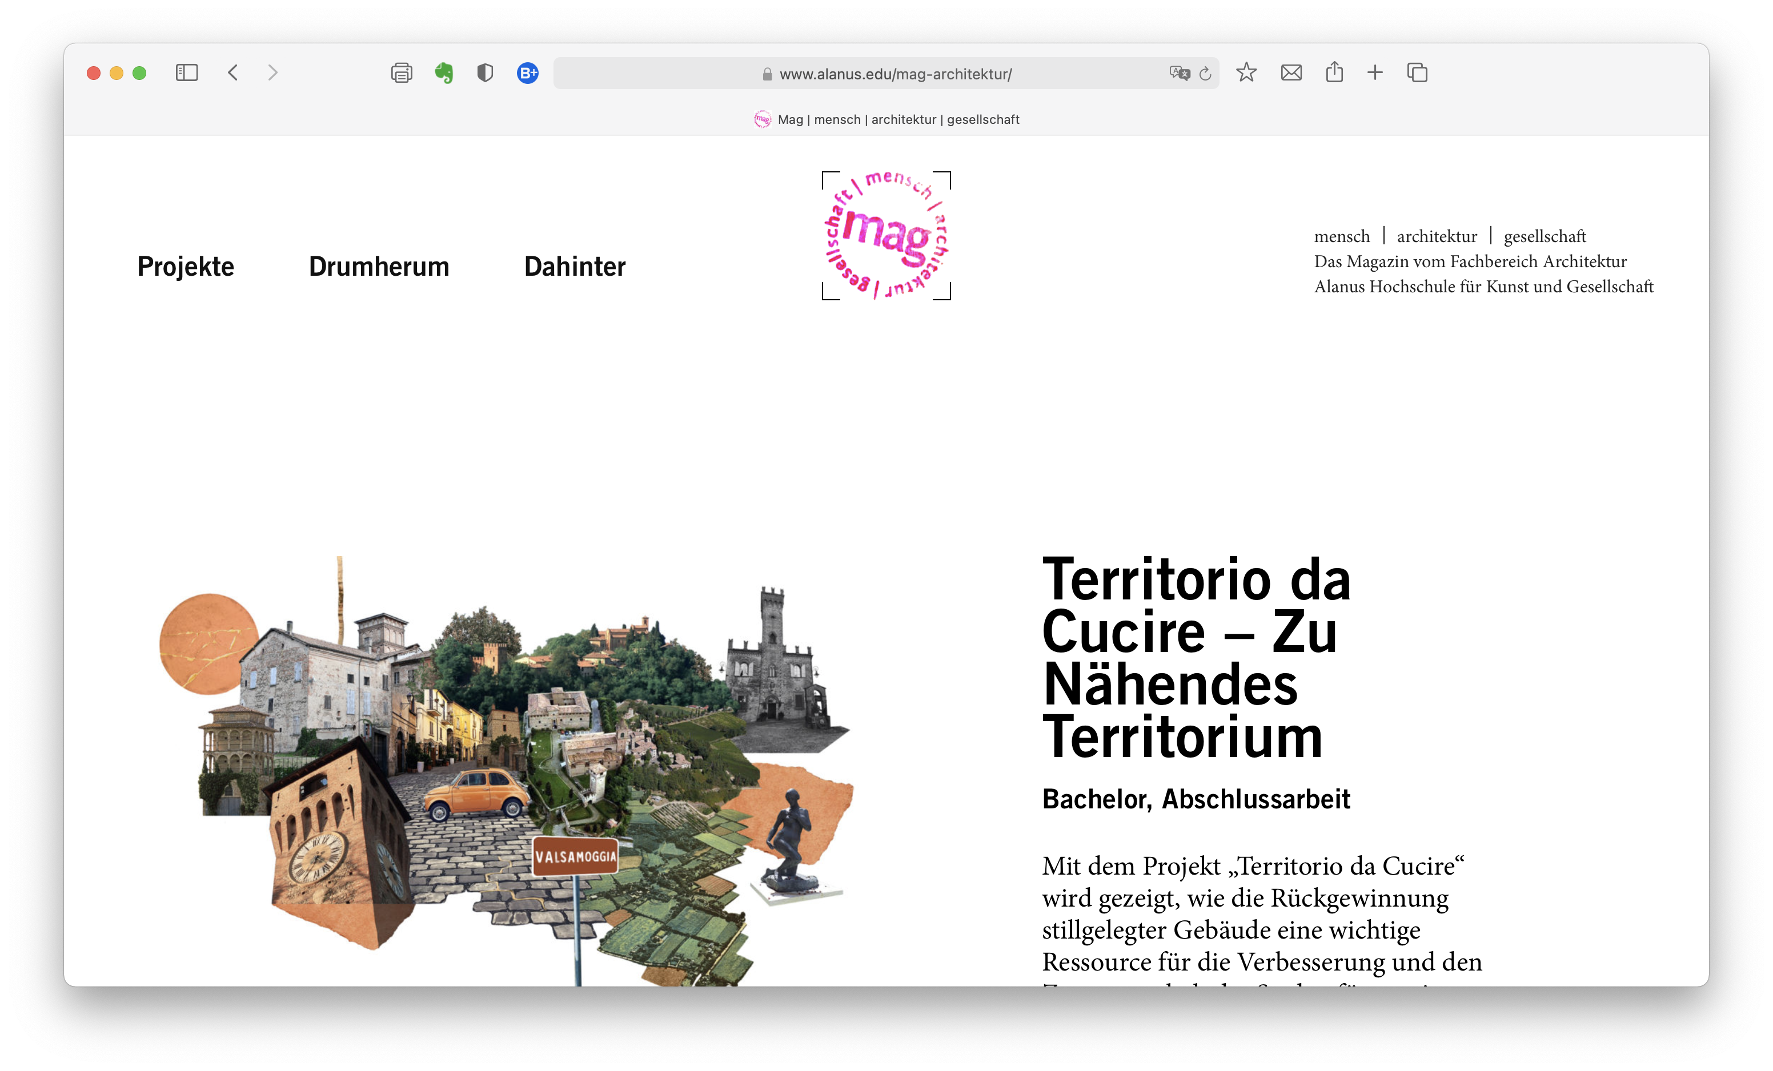
Task: Click 'Alanus Hochschule für Kunst und Gesellschaft'
Action: (1484, 287)
